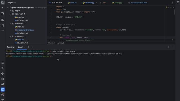Go to next highlighted error arrow
Viewport: 180px width, 101px height.
(174, 7)
